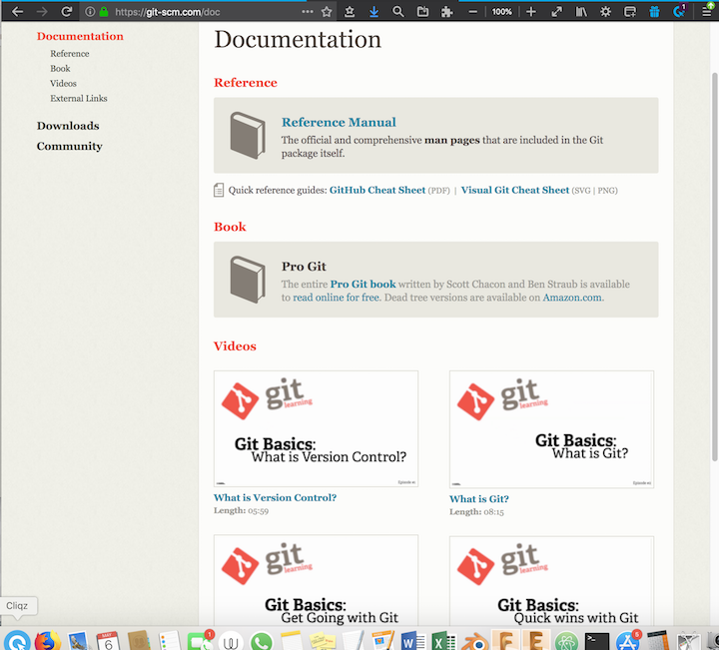Open Quick wins with Git thumbnail
719x650 pixels.
click(x=551, y=581)
